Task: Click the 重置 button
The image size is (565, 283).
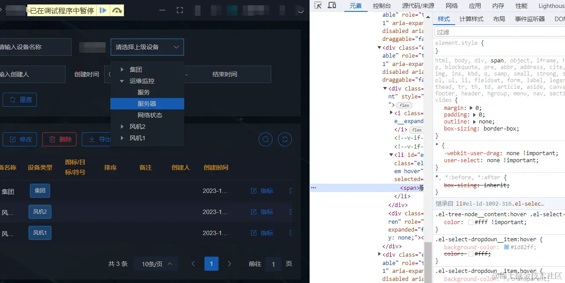Action: pyautogui.click(x=20, y=100)
